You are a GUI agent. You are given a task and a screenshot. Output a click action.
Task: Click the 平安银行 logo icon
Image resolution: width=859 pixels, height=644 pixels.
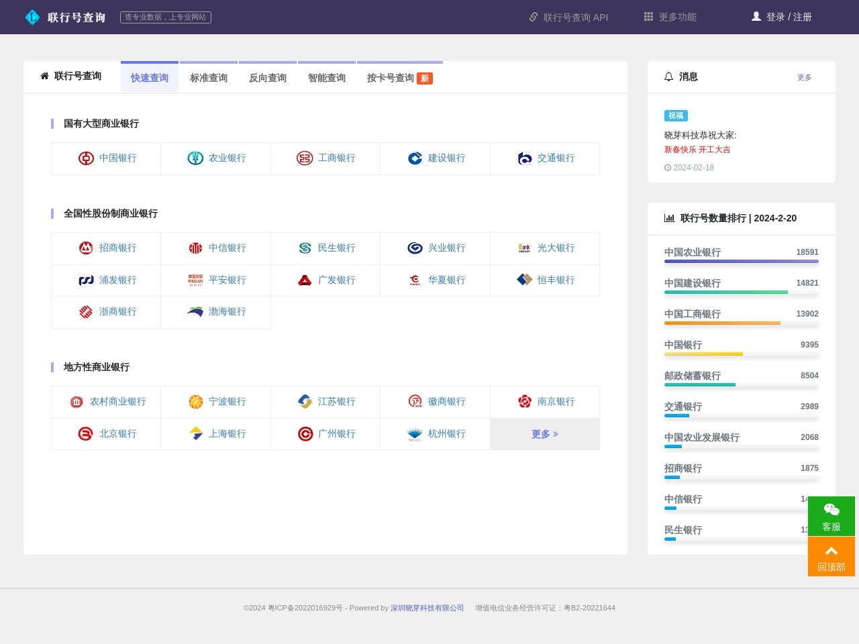click(x=195, y=280)
